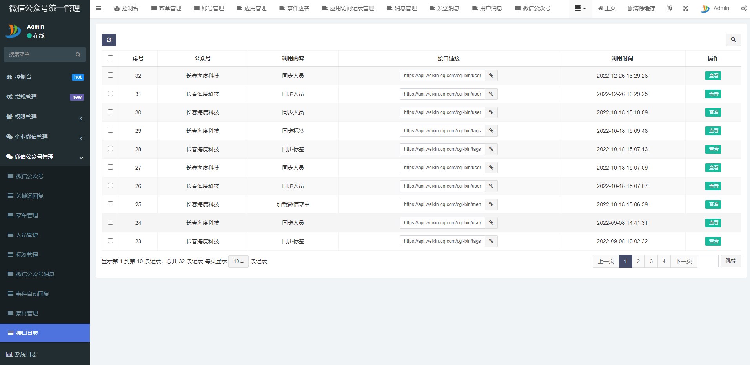This screenshot has width=750, height=365.
Task: Click the page number jump input field
Action: click(x=708, y=261)
